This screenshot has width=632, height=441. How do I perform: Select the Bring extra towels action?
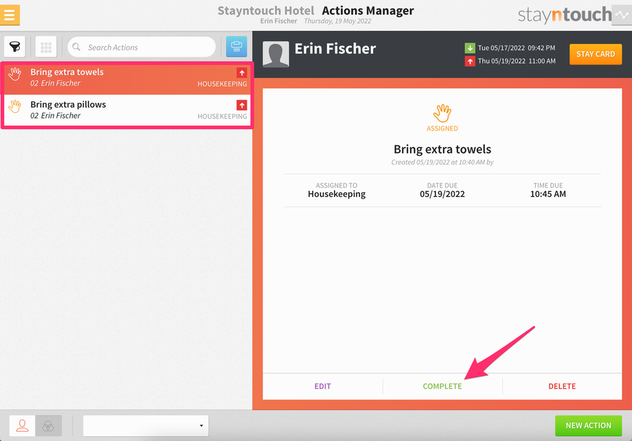click(127, 78)
